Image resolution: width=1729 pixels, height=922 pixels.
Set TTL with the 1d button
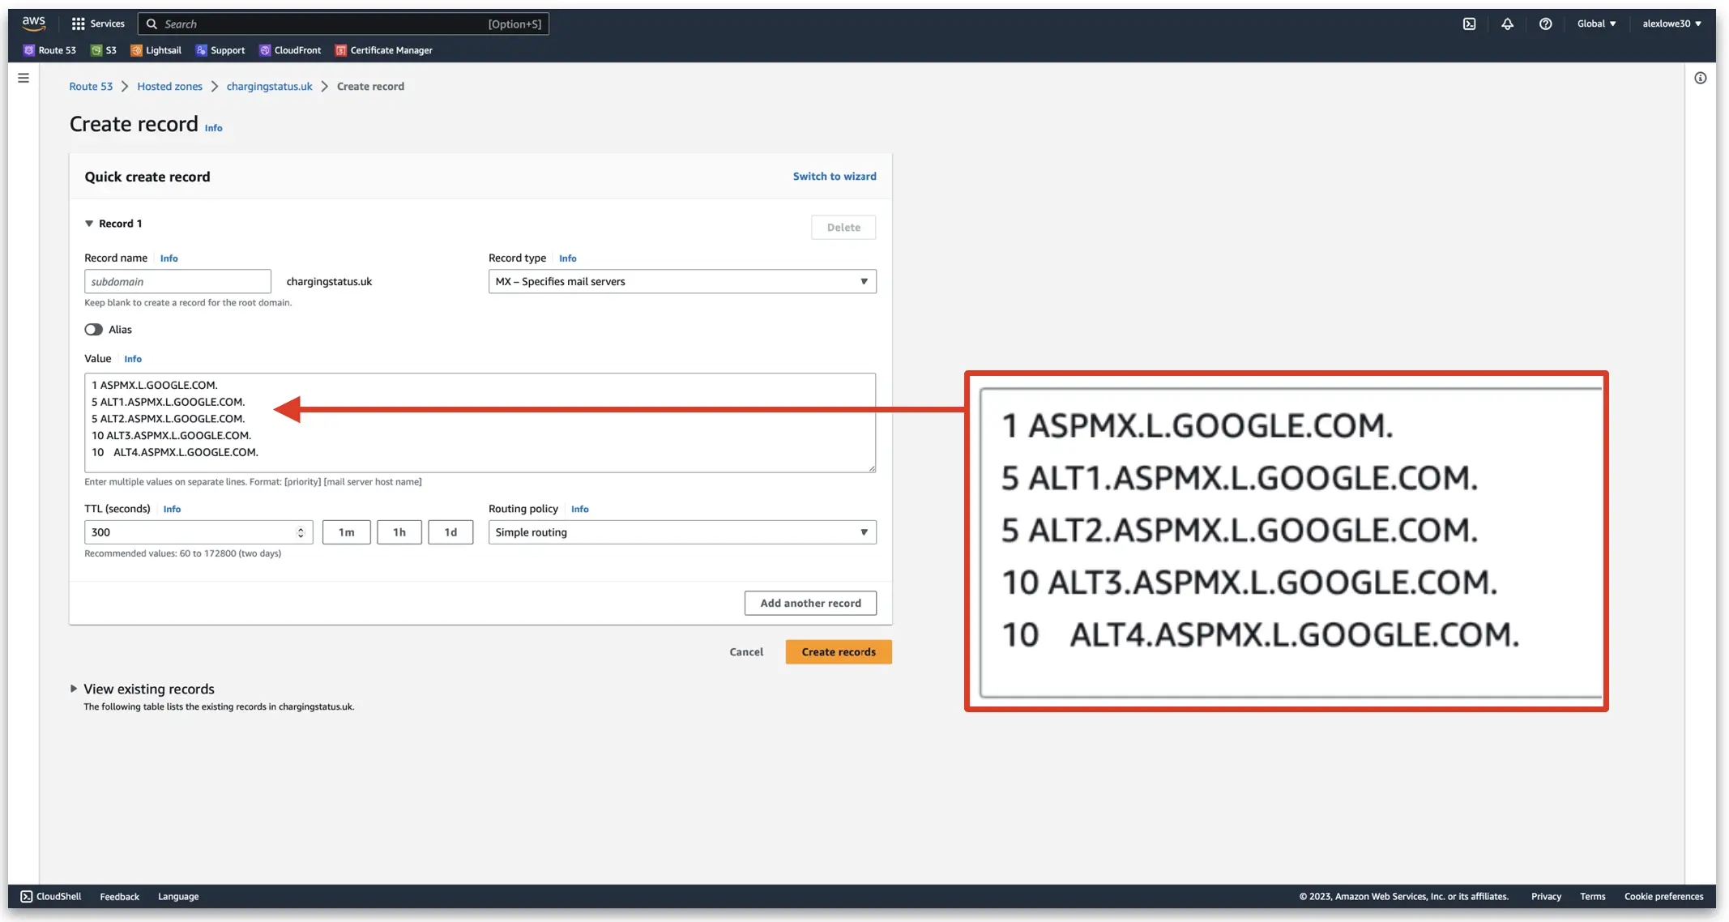click(450, 532)
